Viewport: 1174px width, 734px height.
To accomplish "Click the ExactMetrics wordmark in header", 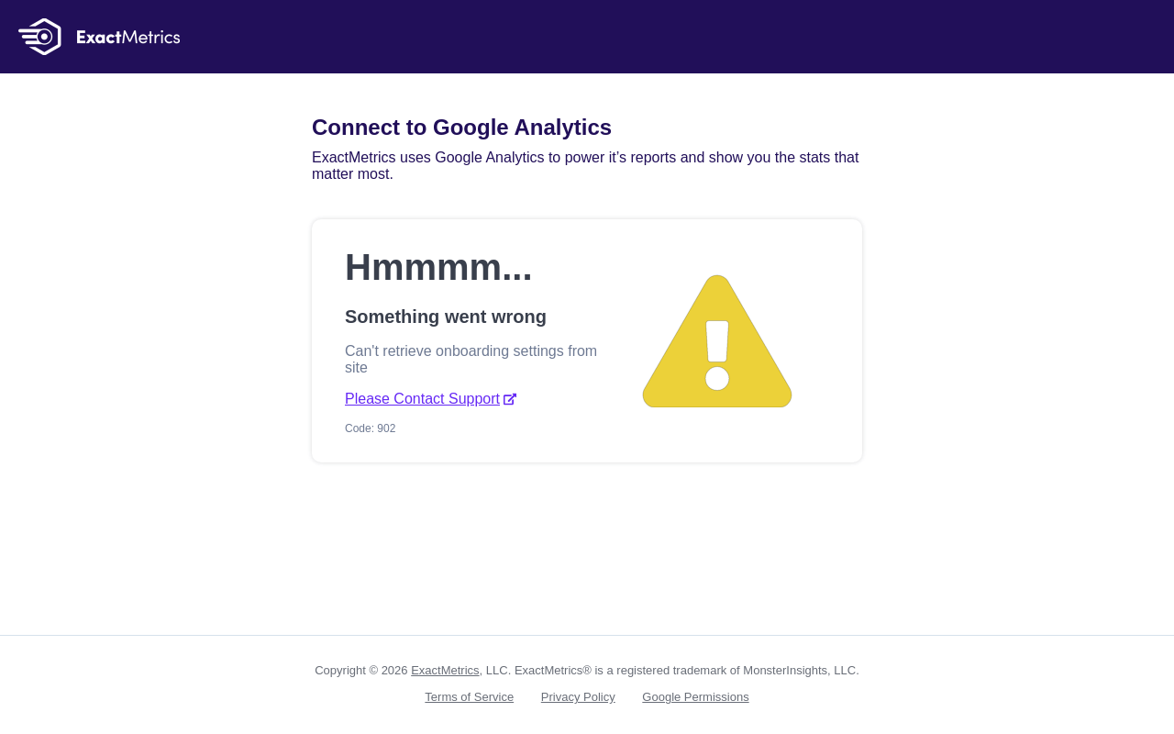I will click(x=128, y=37).
